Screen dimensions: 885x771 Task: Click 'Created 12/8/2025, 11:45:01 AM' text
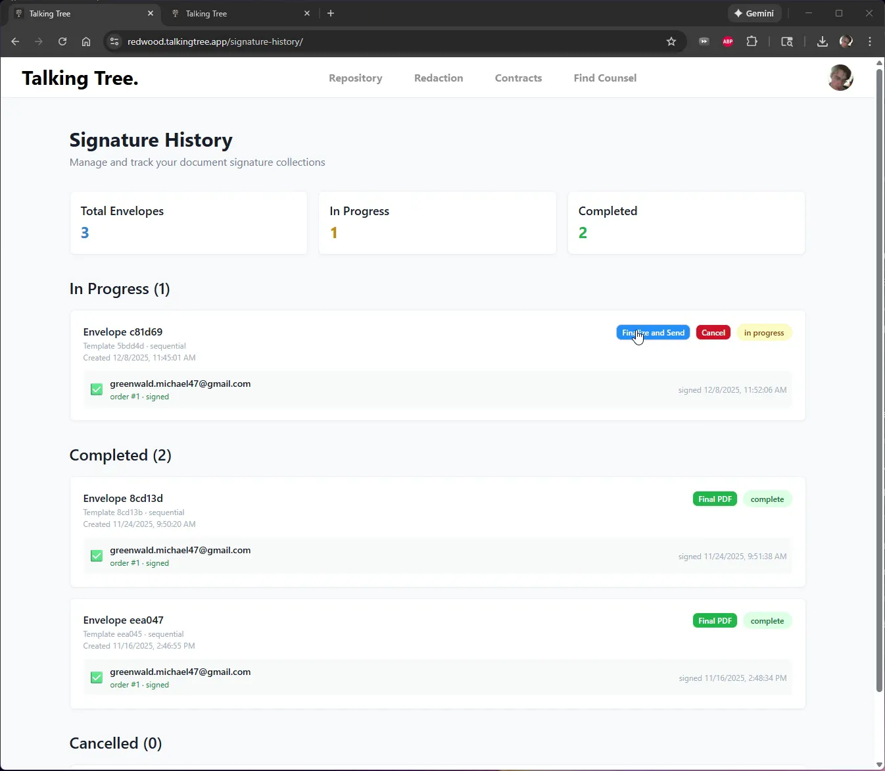139,358
